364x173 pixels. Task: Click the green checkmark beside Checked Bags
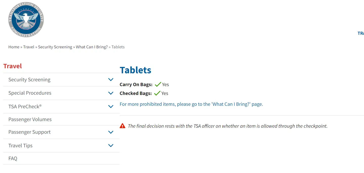coord(157,93)
